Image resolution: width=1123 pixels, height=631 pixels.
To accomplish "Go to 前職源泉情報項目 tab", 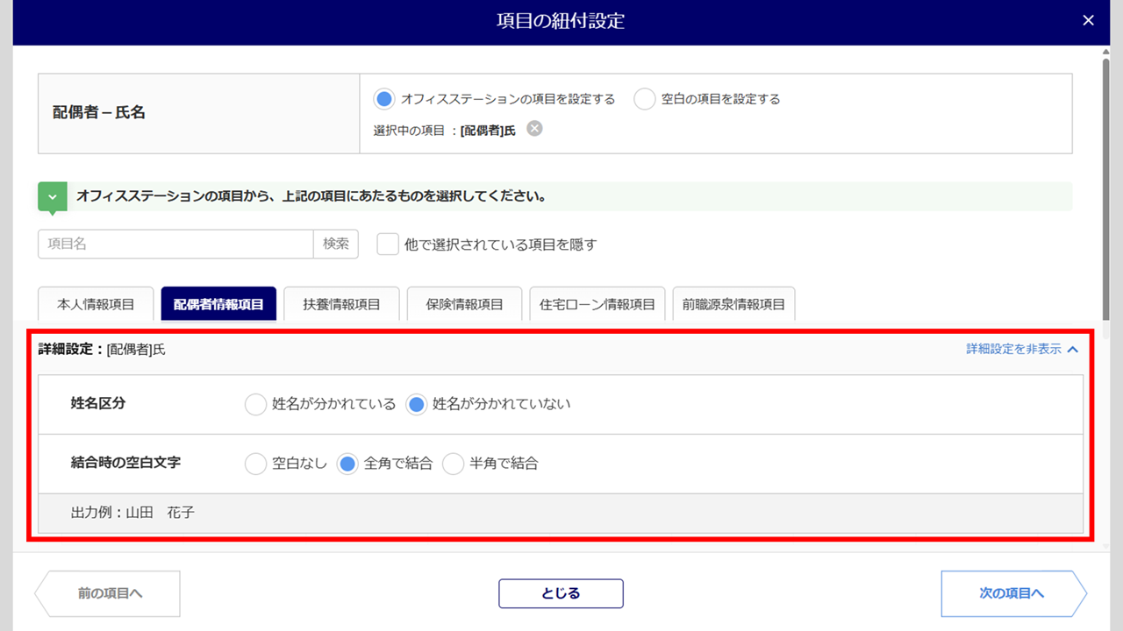I will tap(733, 304).
